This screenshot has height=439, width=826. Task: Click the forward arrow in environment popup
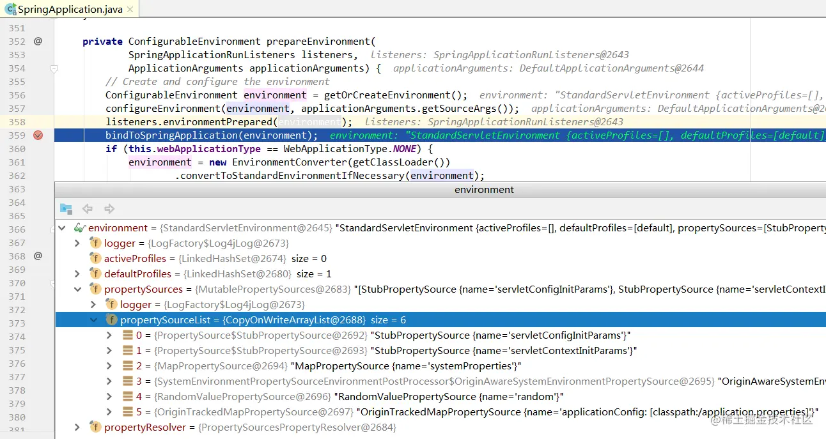[x=109, y=208]
